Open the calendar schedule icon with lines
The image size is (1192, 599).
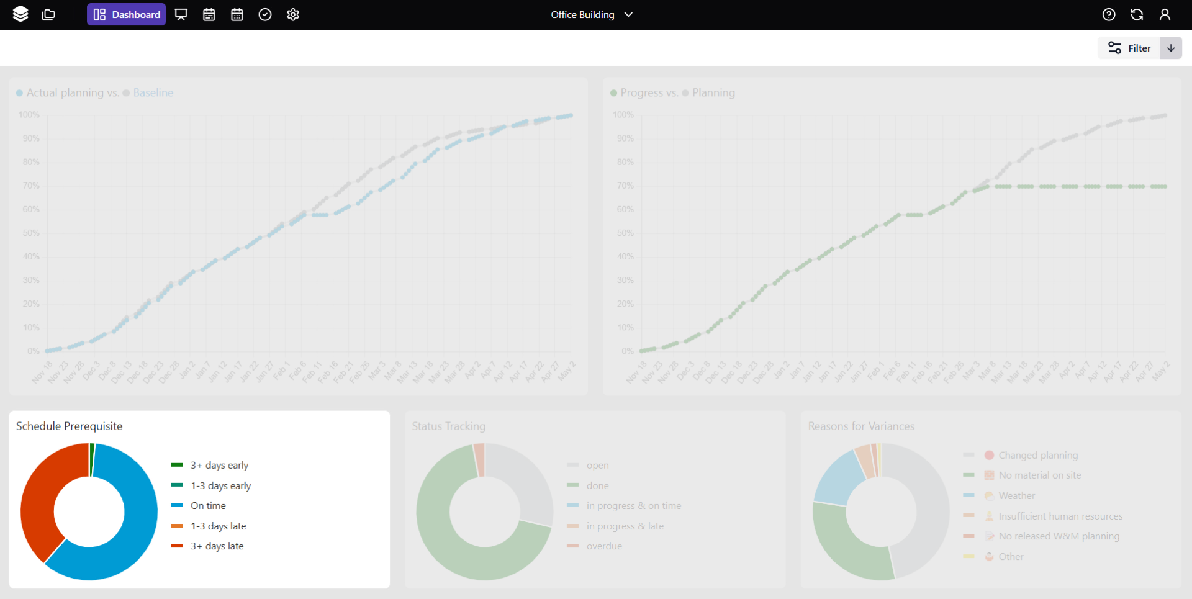(x=209, y=14)
